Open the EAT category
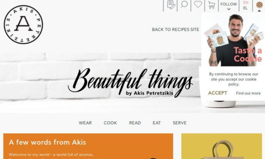Image resolution: width=265 pixels, height=159 pixels. pos(157,123)
